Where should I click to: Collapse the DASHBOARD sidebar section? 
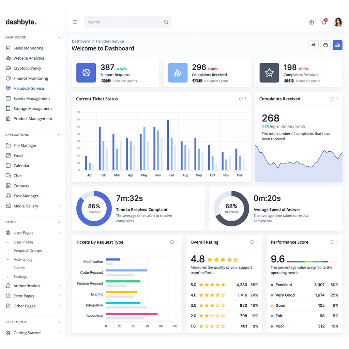pos(59,37)
